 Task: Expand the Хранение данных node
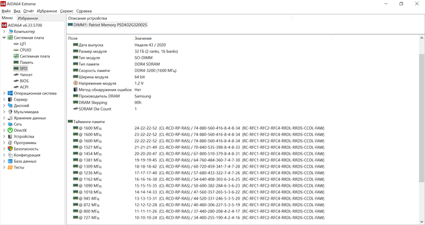pos(4,118)
